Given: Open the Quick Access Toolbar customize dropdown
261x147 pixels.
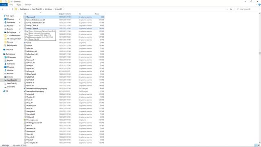Looking at the screenshot, I should tap(11, 2).
